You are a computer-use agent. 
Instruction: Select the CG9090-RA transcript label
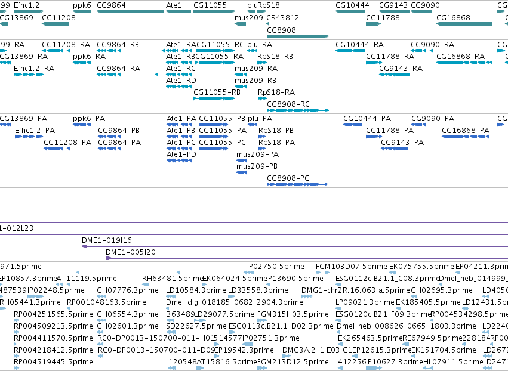coord(433,44)
